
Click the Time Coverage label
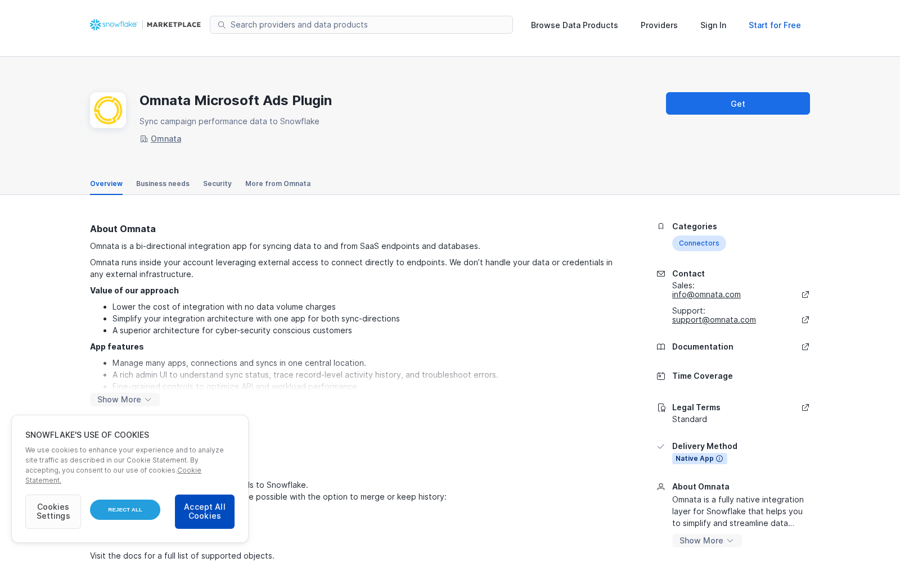point(703,376)
